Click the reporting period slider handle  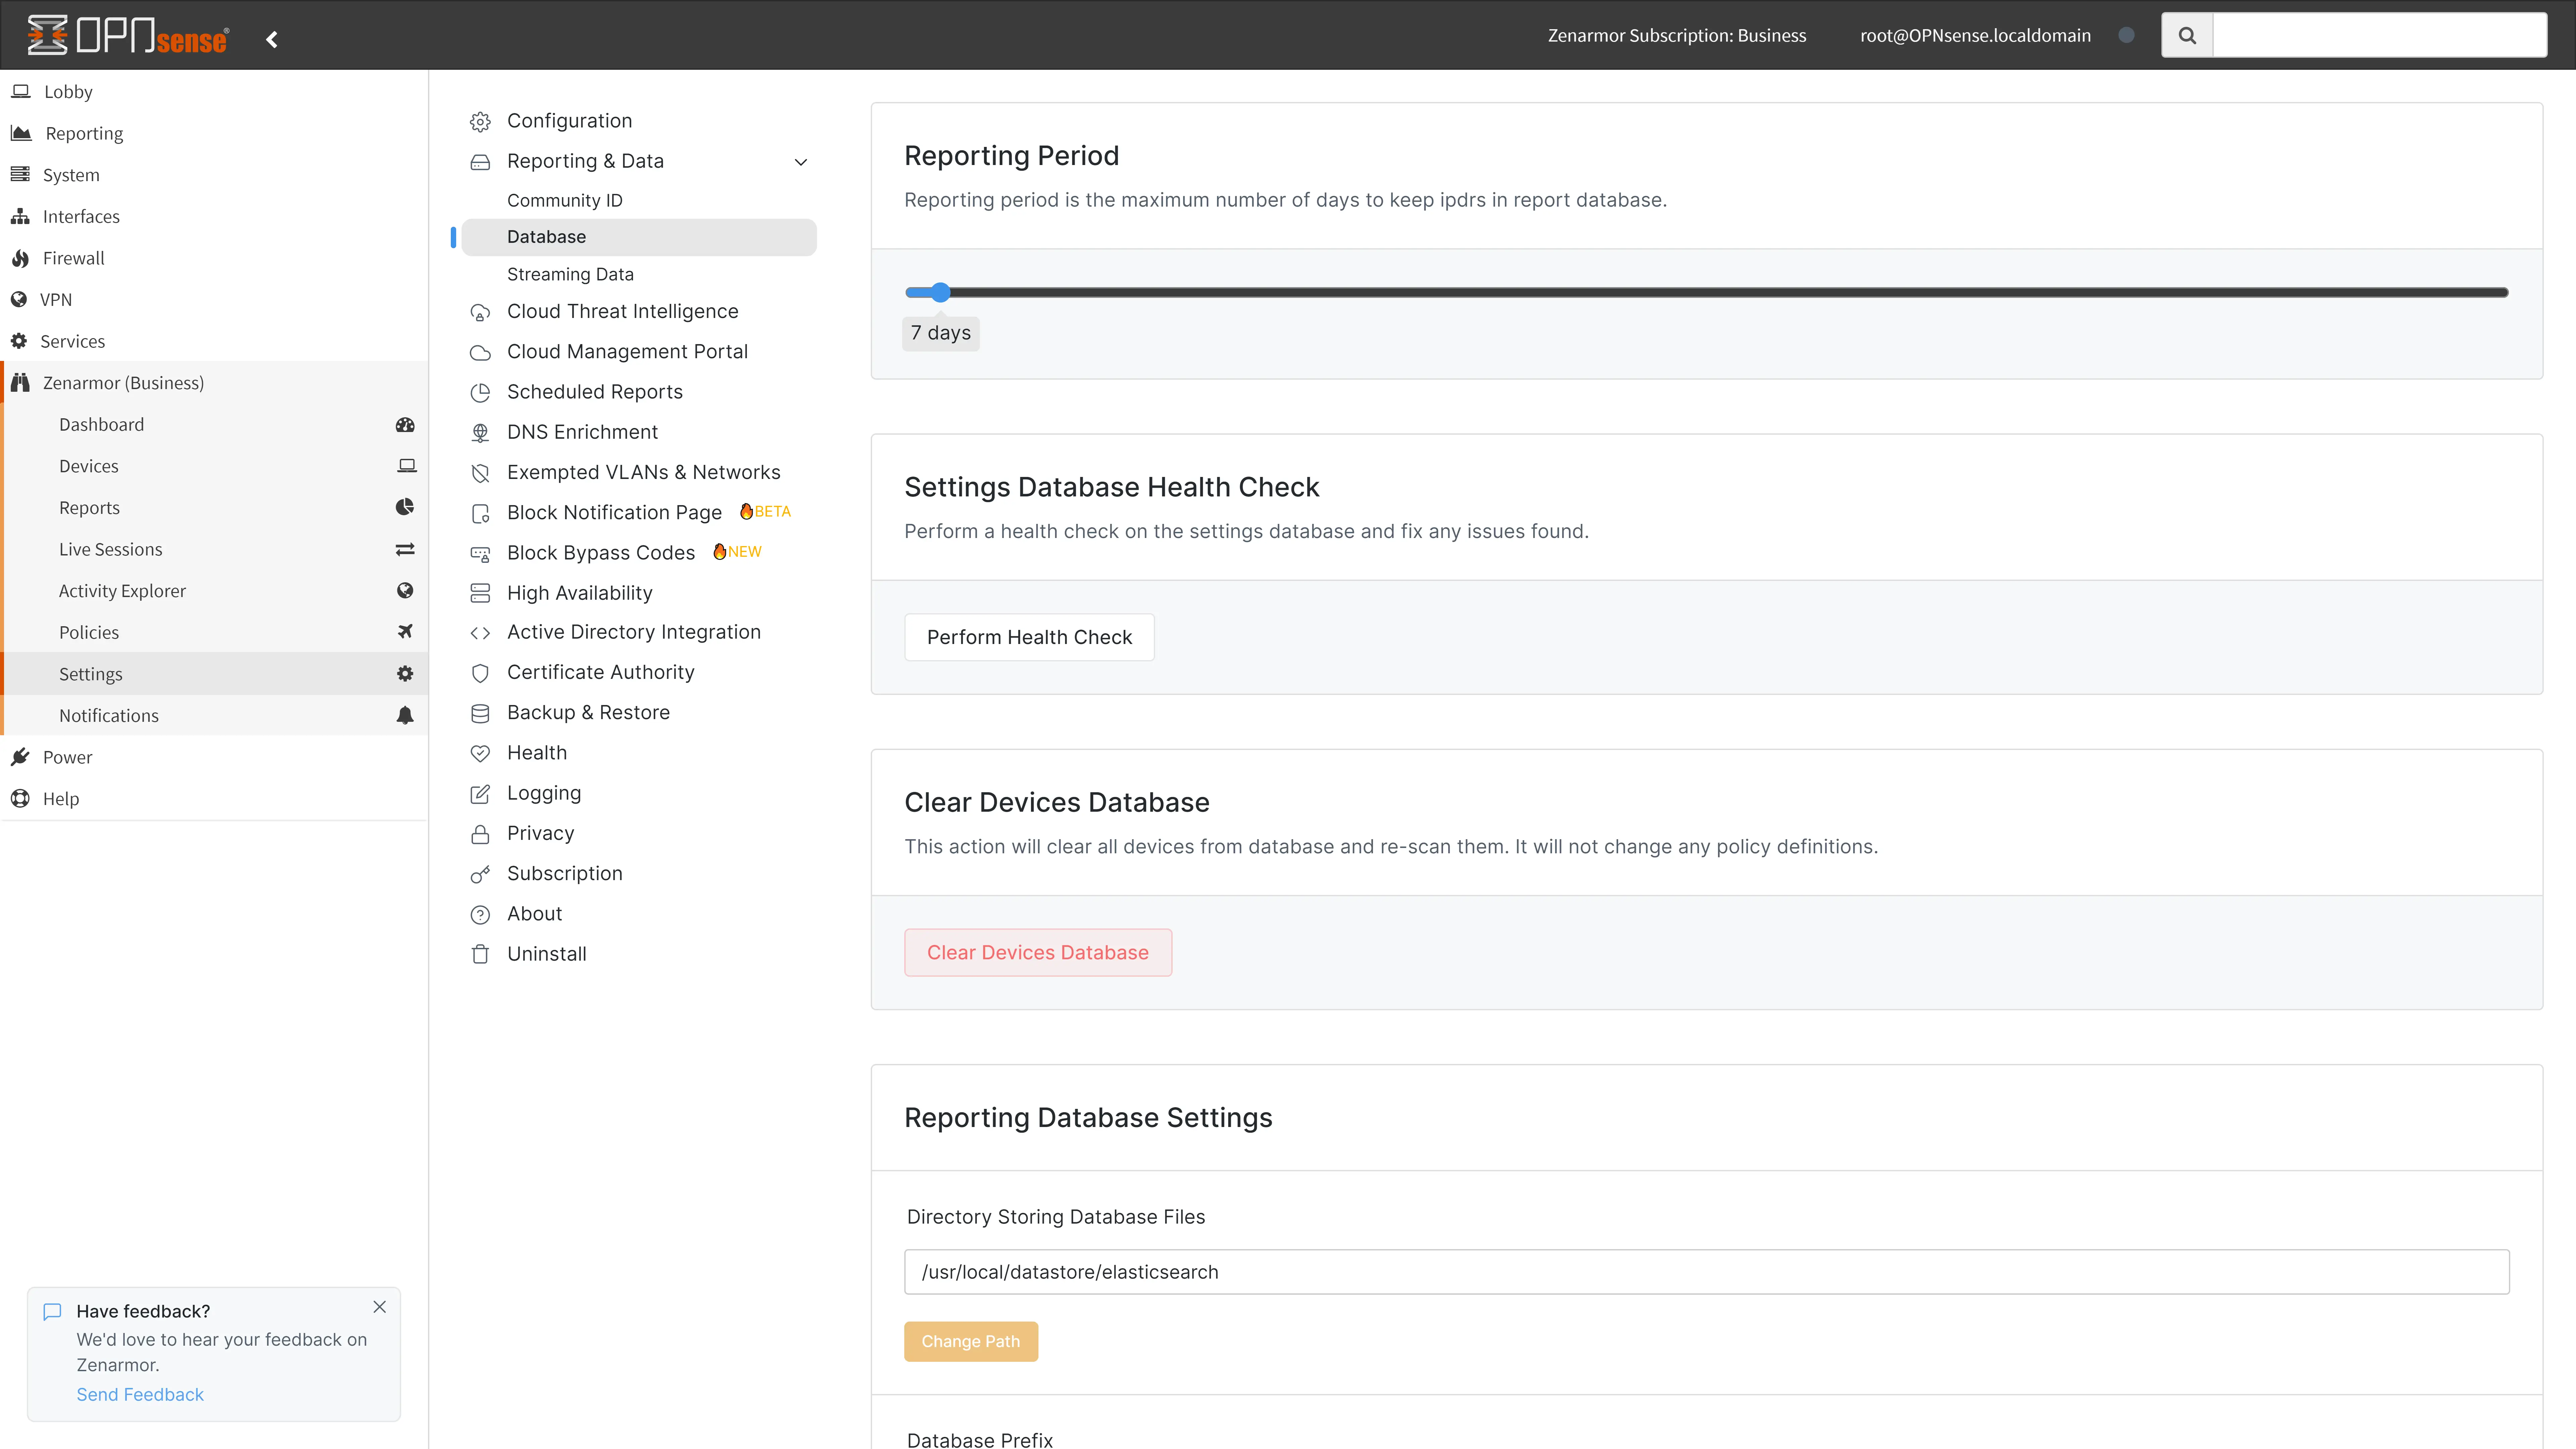click(x=940, y=292)
